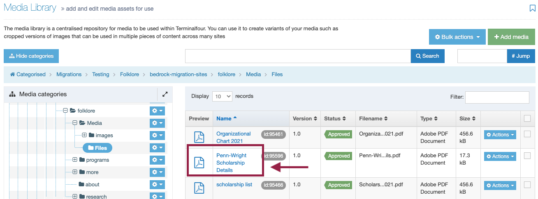Open gear menu for images category

(157, 135)
